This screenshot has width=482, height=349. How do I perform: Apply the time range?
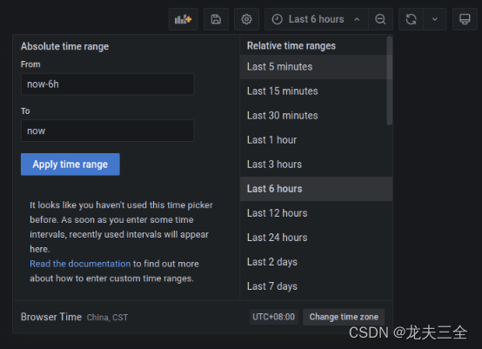pyautogui.click(x=70, y=164)
